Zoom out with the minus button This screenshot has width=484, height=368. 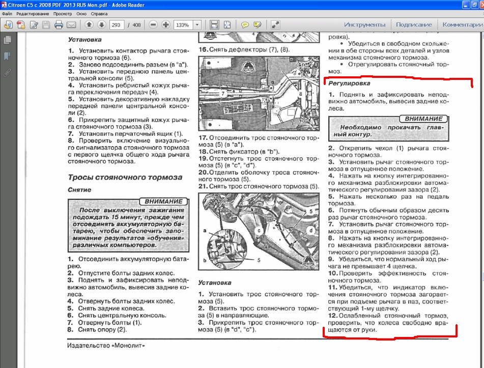[153, 25]
